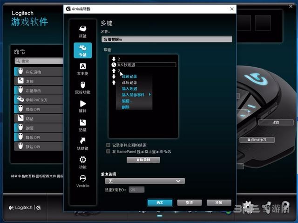The width and height of the screenshot is (298, 223).
Task: Click the mouse icon of 提高 DPI command
Action: click(x=20, y=109)
